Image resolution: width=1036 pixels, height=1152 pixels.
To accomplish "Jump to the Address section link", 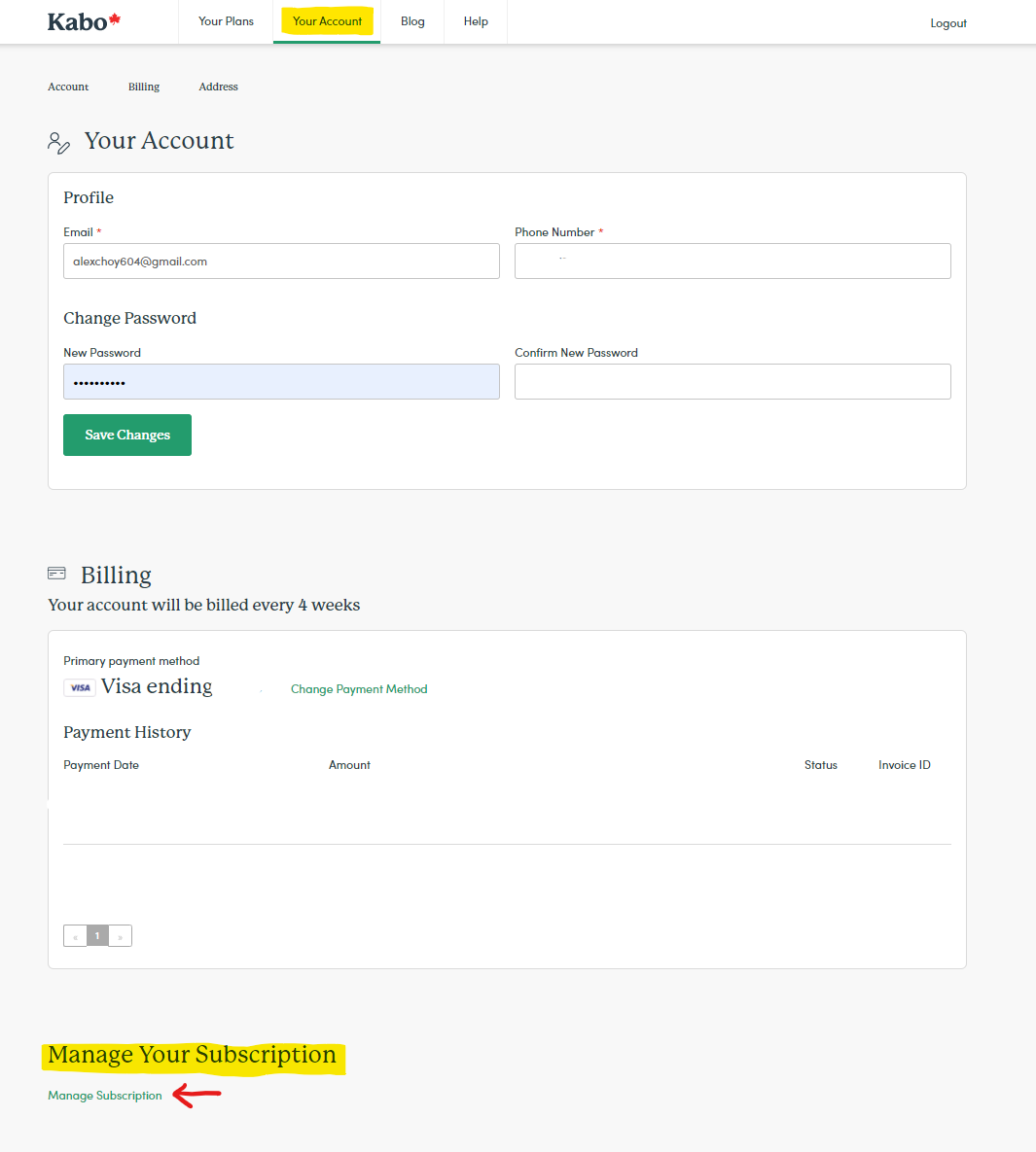I will point(218,87).
